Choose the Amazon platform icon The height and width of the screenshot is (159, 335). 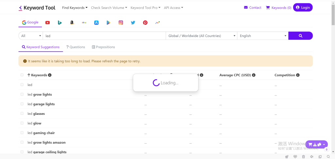coord(72,23)
